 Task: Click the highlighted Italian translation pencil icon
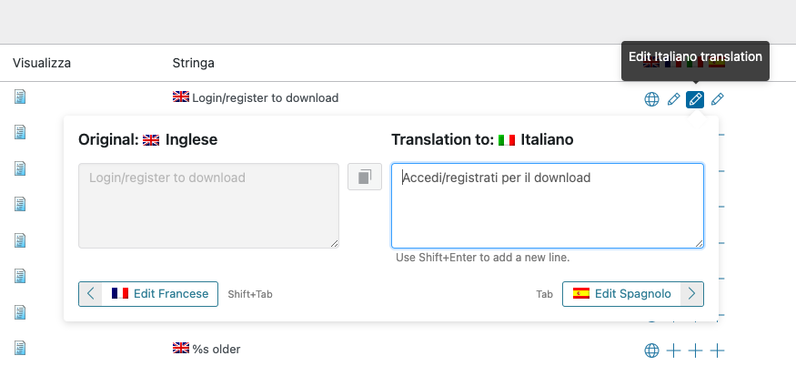[x=695, y=99]
